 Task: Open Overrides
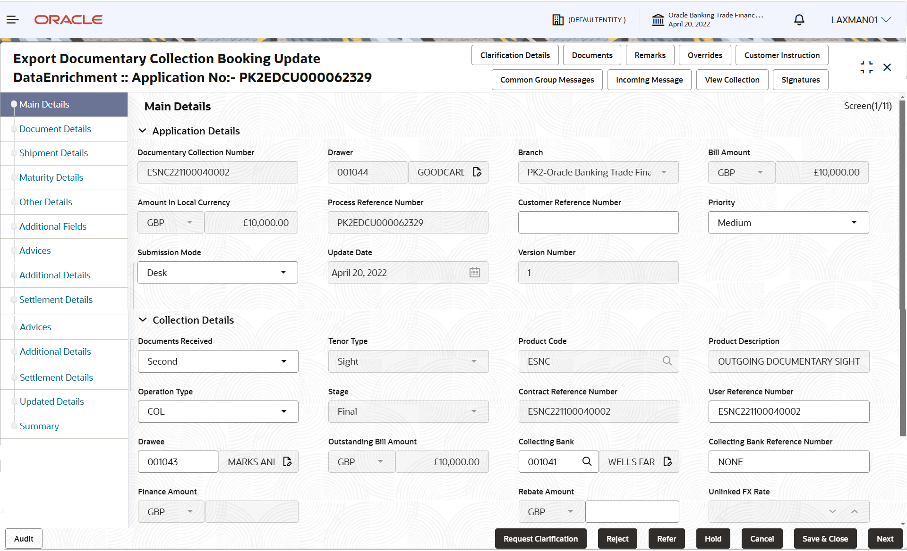[x=705, y=55]
